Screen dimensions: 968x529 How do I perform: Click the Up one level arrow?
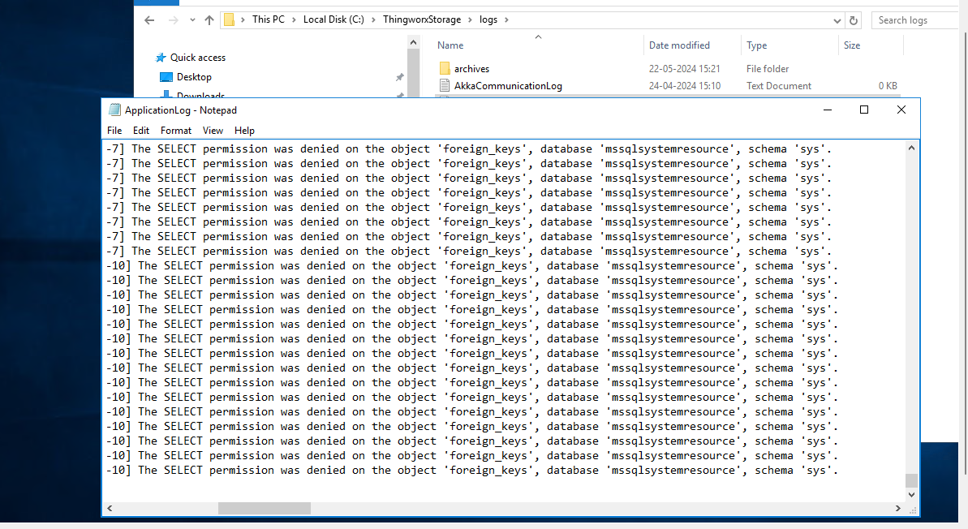click(x=209, y=19)
